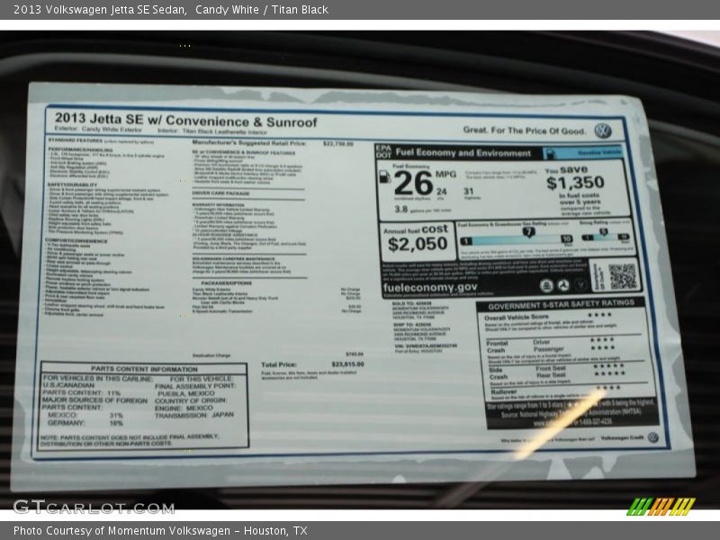The height and width of the screenshot is (540, 720).
Task: Click the 'DRIVER CARE PACKAGE' heading
Action: coord(220,193)
